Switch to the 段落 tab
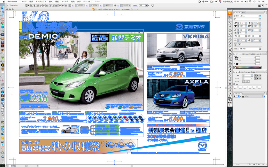Image resolution: width=268 pixels, height=167 pixels. coord(243,12)
